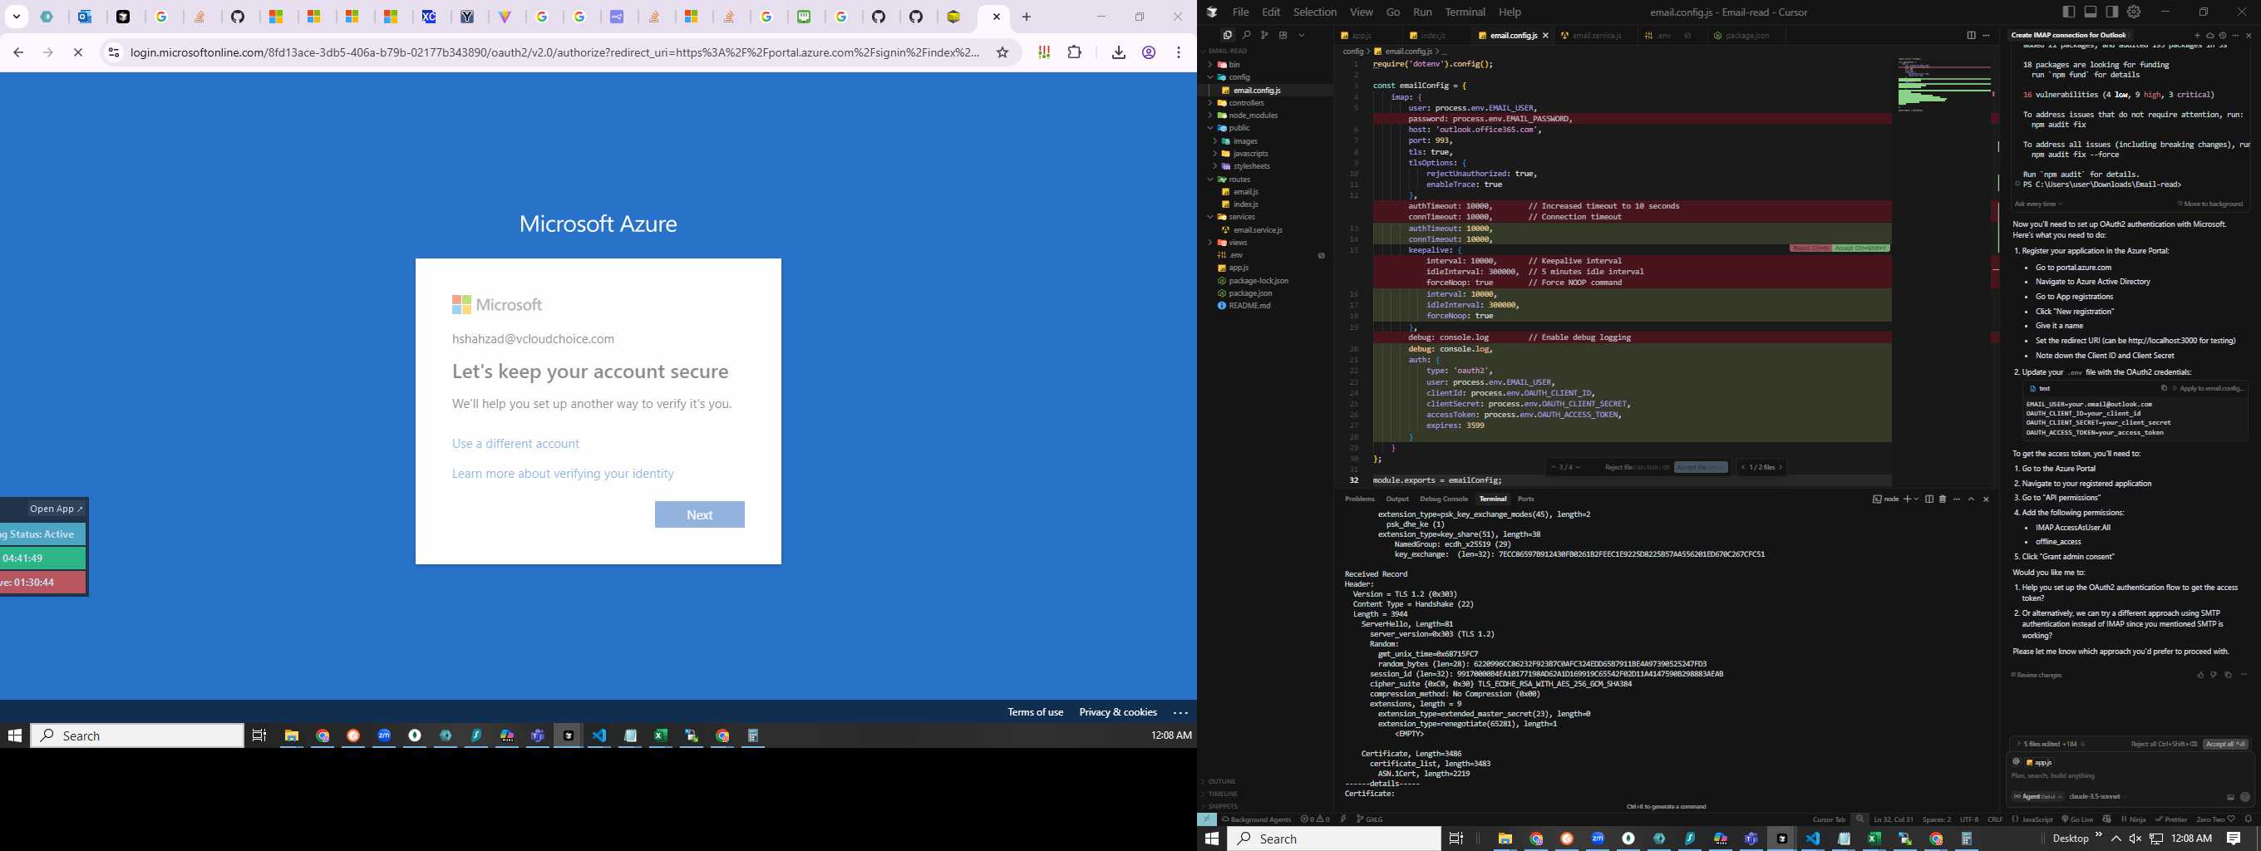Give thumbs up to the chat response

tap(2200, 675)
